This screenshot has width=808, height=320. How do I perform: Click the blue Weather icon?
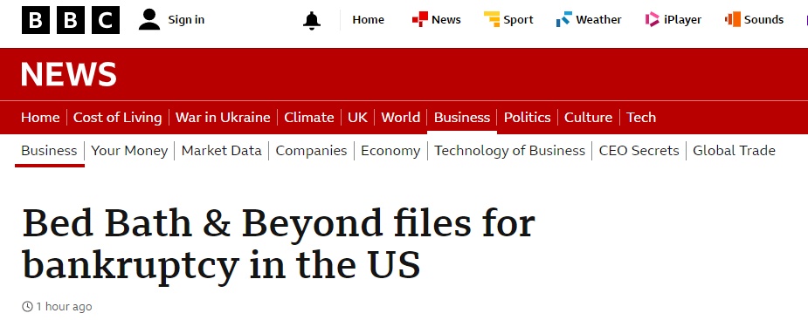[x=563, y=19]
